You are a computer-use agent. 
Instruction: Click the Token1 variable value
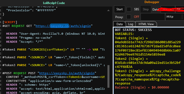click(148, 48)
